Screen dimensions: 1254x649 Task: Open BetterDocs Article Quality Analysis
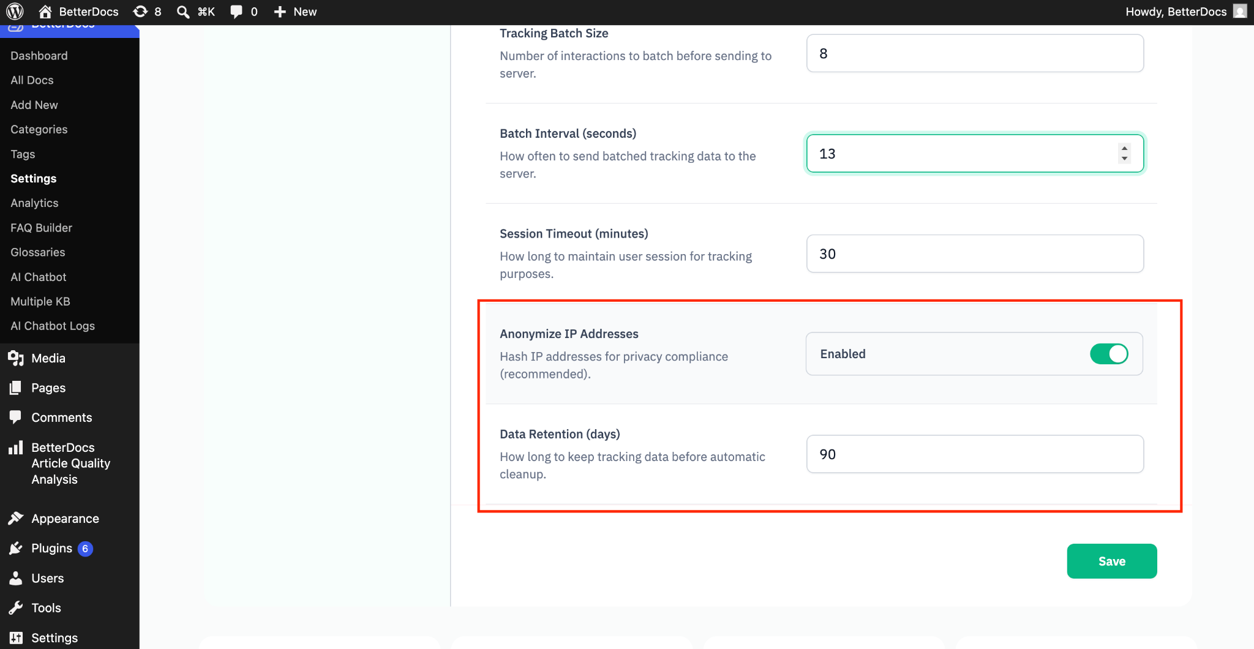tap(71, 463)
